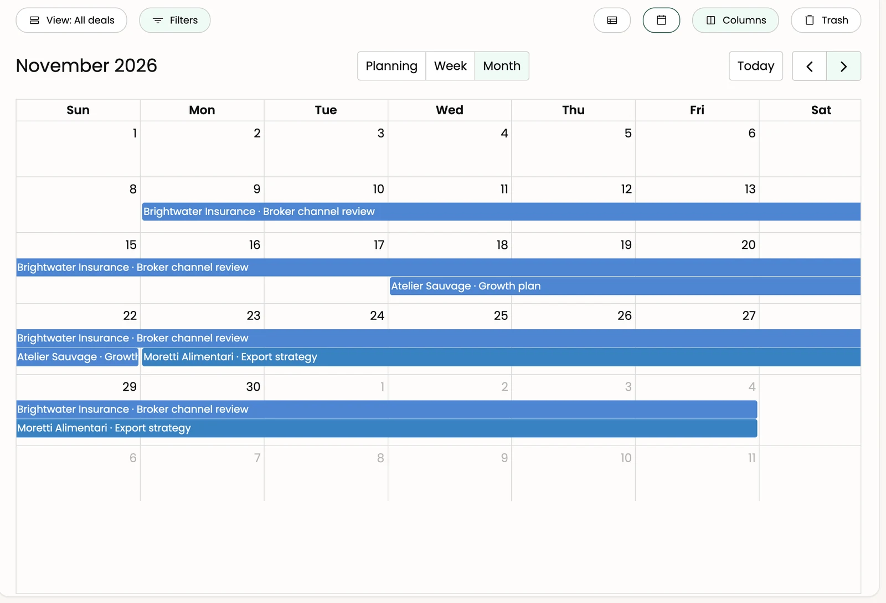Select date number 20
This screenshot has width=886, height=603.
click(748, 245)
